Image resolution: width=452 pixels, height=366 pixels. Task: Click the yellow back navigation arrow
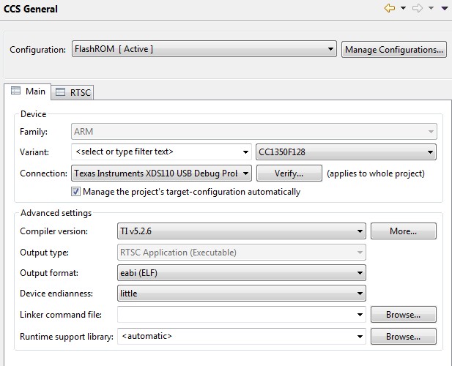pyautogui.click(x=390, y=8)
